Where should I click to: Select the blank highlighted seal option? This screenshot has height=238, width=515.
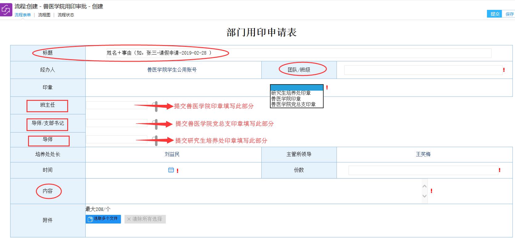coord(296,88)
